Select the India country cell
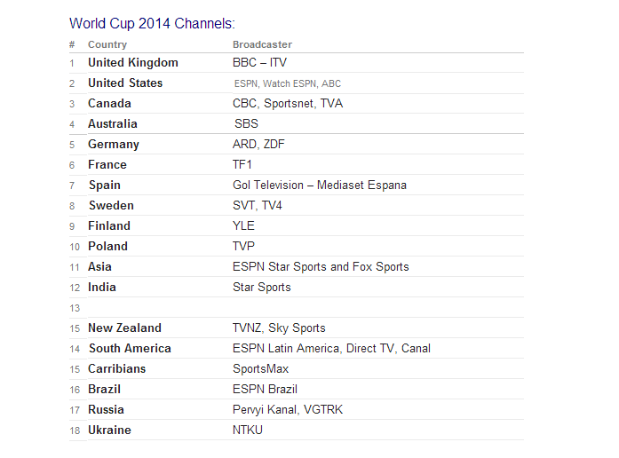This screenshot has width=619, height=458. point(102,288)
